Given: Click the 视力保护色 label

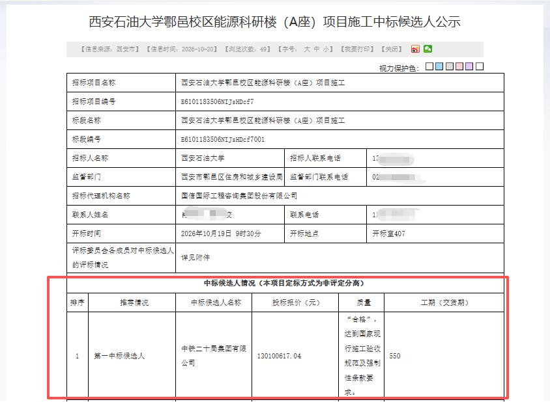Looking at the screenshot, I should (x=399, y=68).
